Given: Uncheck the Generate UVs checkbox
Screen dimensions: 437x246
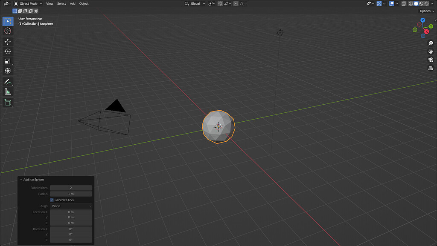Looking at the screenshot, I should click(x=51, y=200).
